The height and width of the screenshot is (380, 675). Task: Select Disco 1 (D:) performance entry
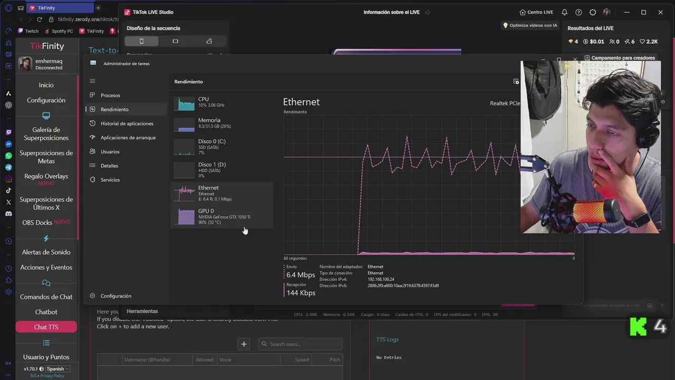point(221,170)
